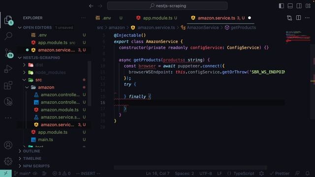The image size is (315, 177).
Task: Open .env in Open Editors list
Action: [42, 35]
